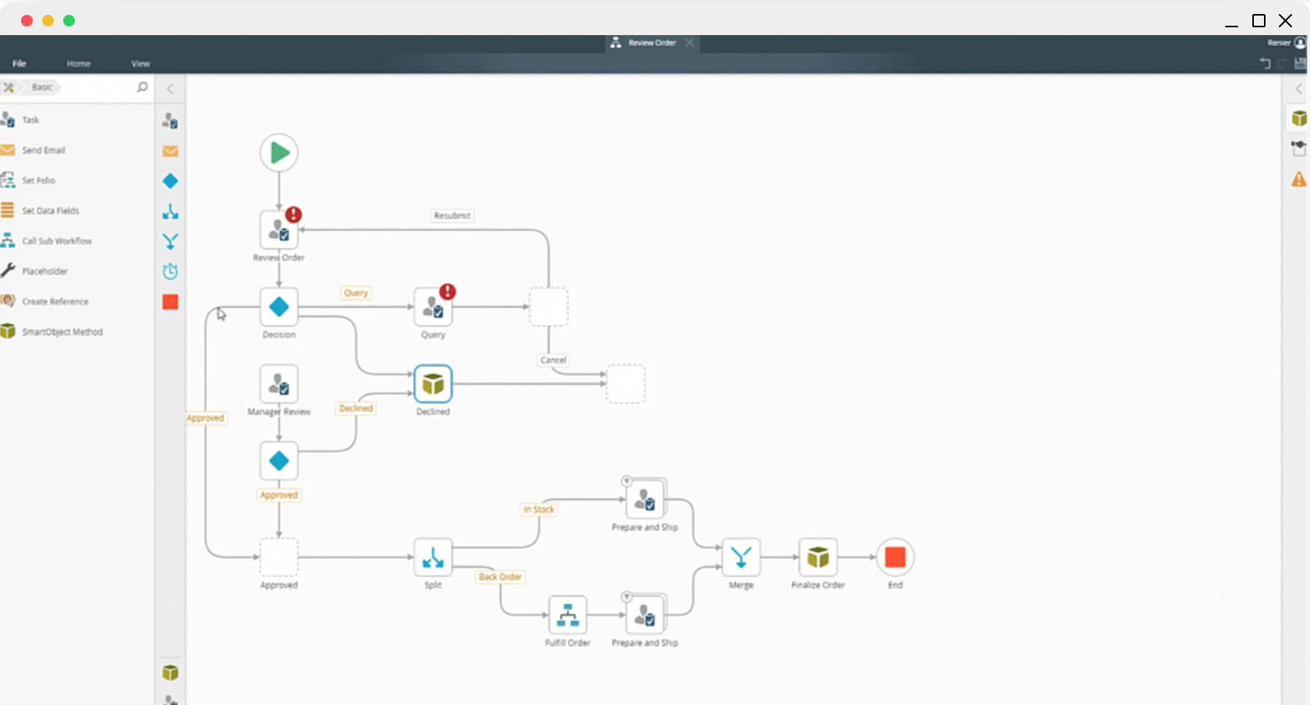The height and width of the screenshot is (705, 1310).
Task: Select the Split step in the workflow
Action: click(x=433, y=558)
